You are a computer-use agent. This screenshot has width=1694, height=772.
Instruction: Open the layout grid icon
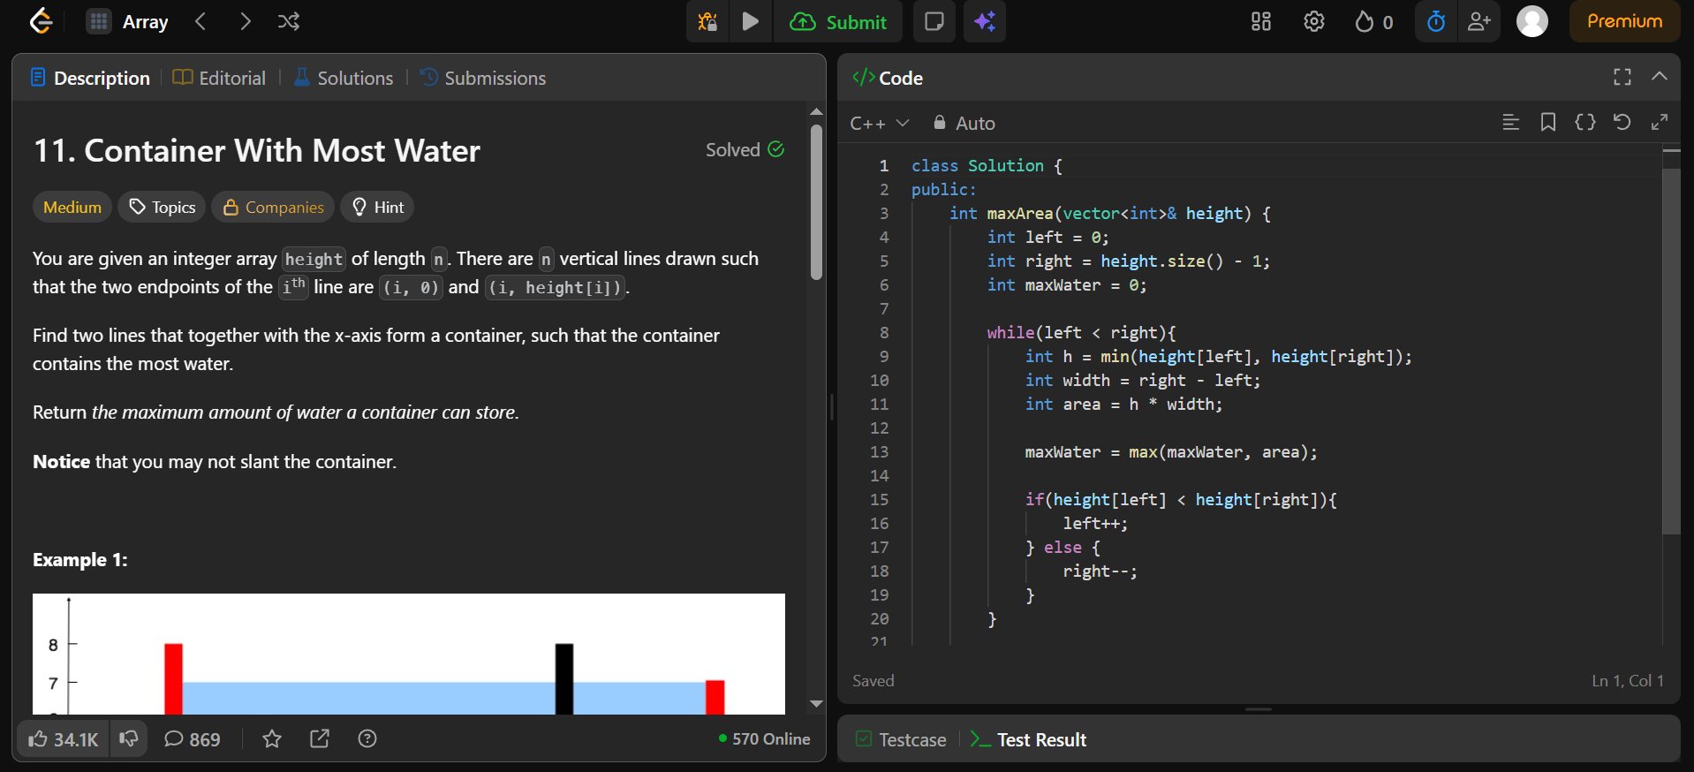pyautogui.click(x=1261, y=21)
